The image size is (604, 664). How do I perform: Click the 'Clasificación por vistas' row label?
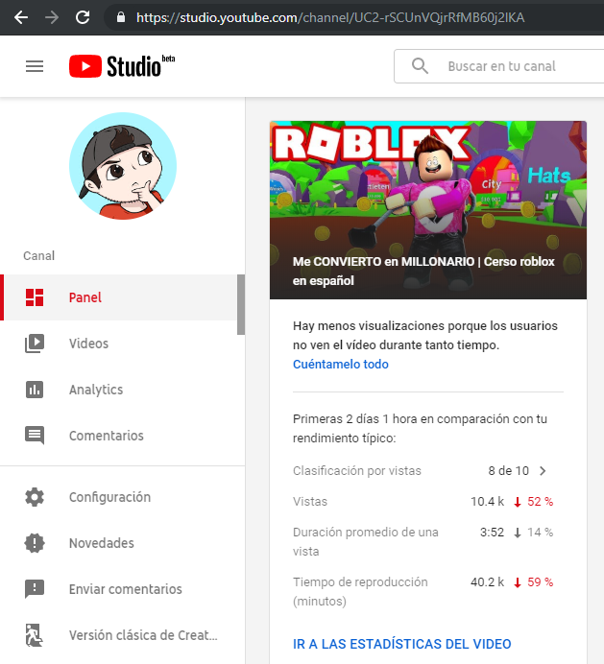click(x=357, y=470)
